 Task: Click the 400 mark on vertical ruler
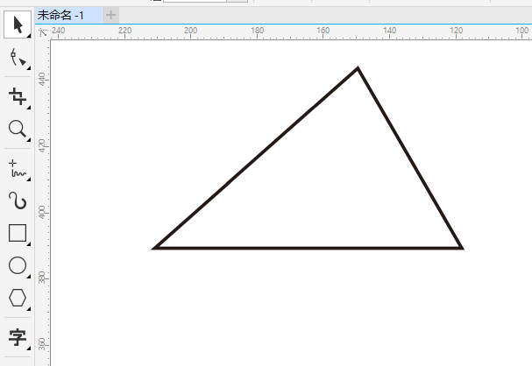pos(42,212)
